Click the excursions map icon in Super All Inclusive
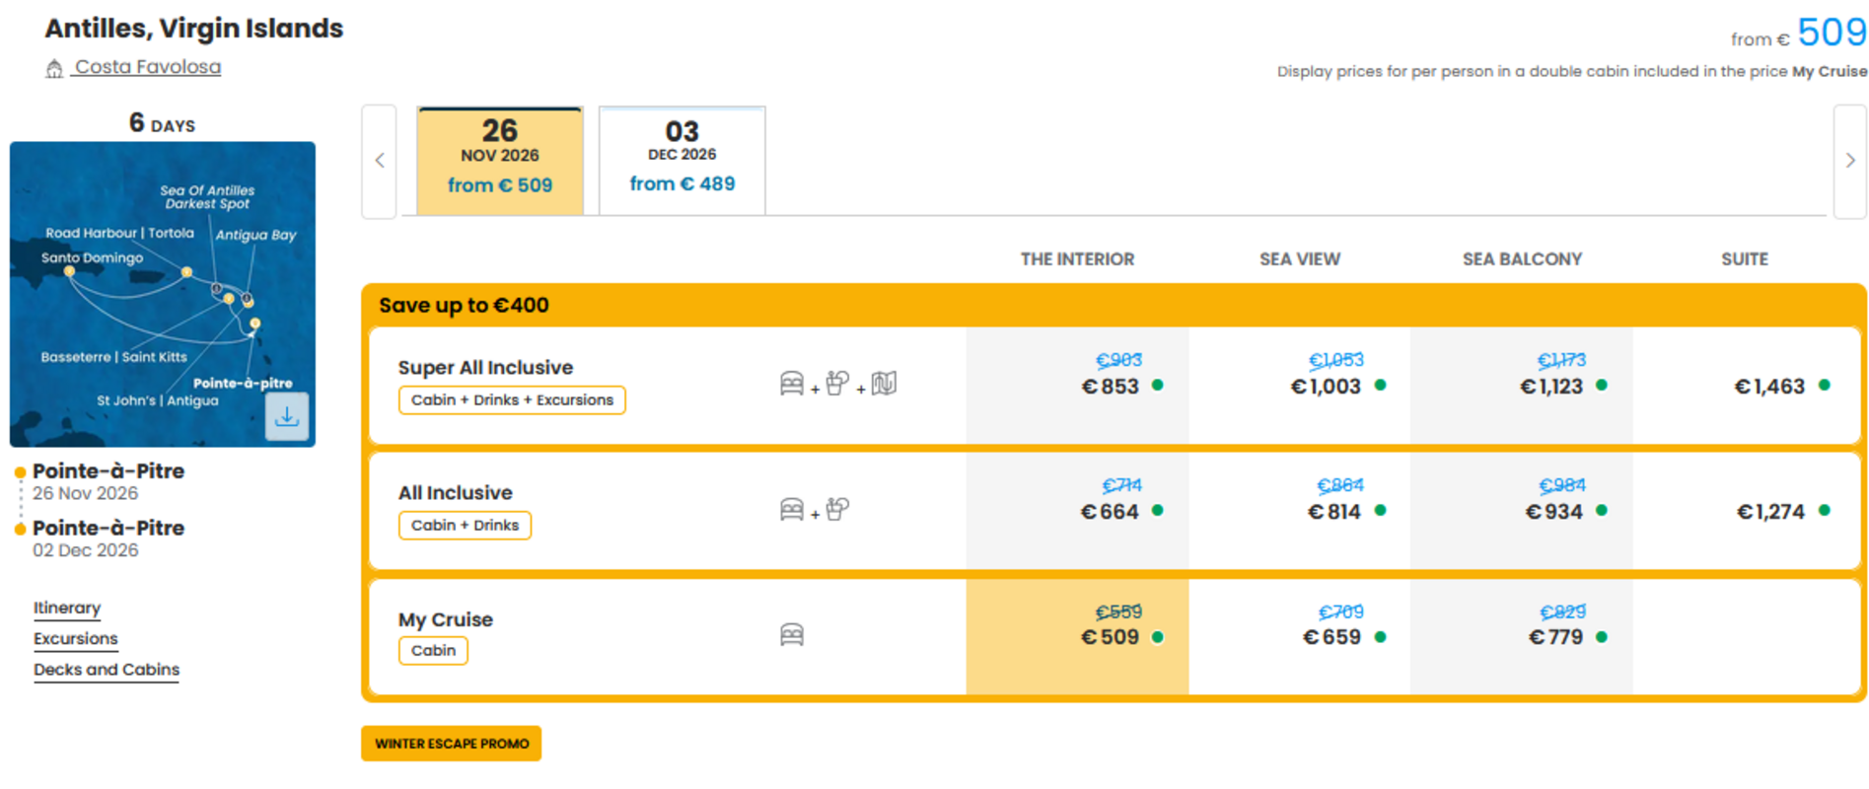1869x789 pixels. (884, 383)
